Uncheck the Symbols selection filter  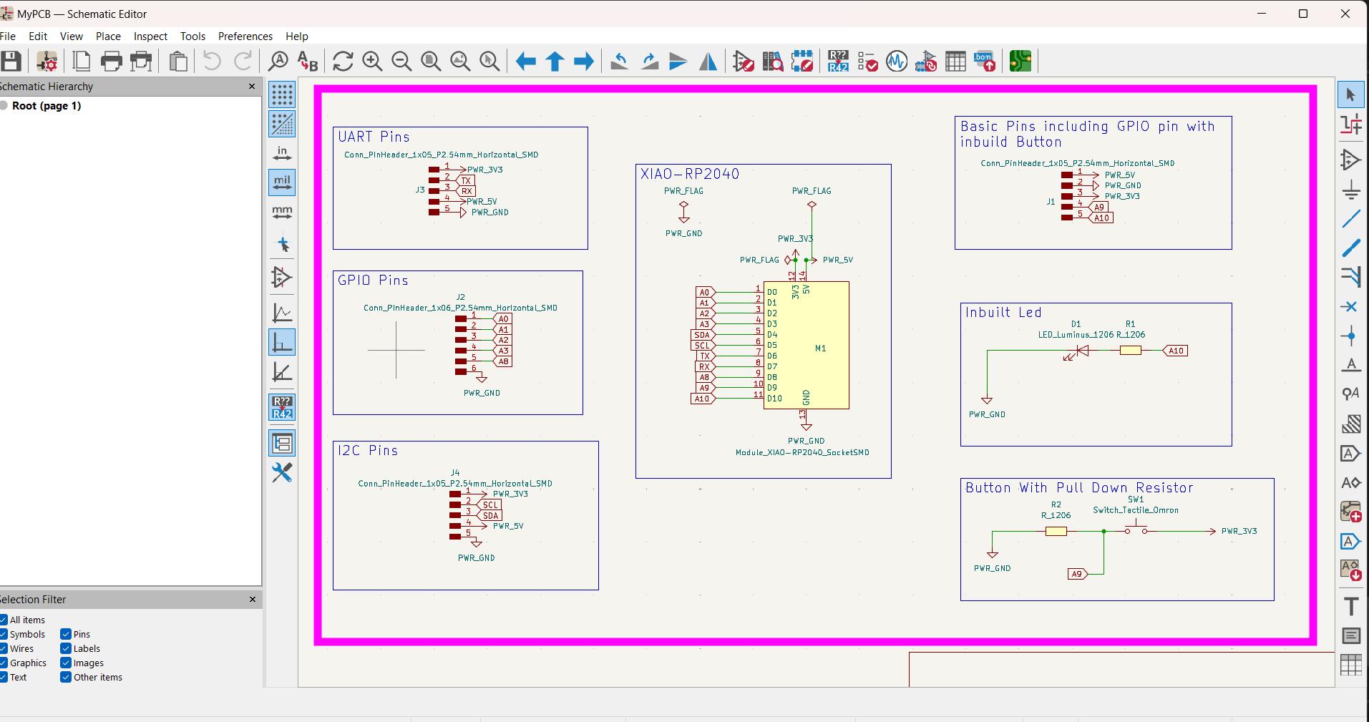[x=4, y=635]
